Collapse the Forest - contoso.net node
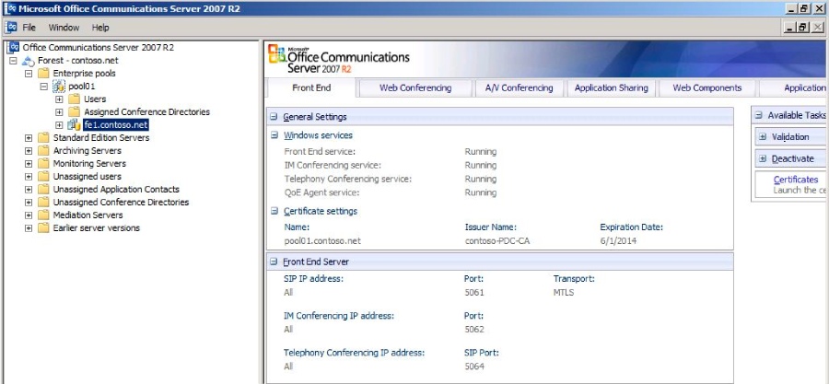The height and width of the screenshot is (384, 829). [13, 61]
